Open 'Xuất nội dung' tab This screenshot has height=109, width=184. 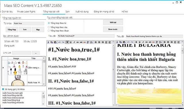82,11
